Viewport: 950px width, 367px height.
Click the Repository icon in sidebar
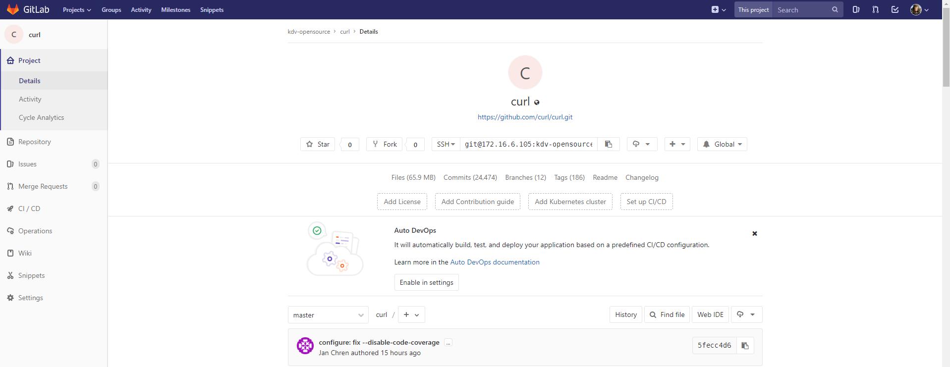click(10, 142)
